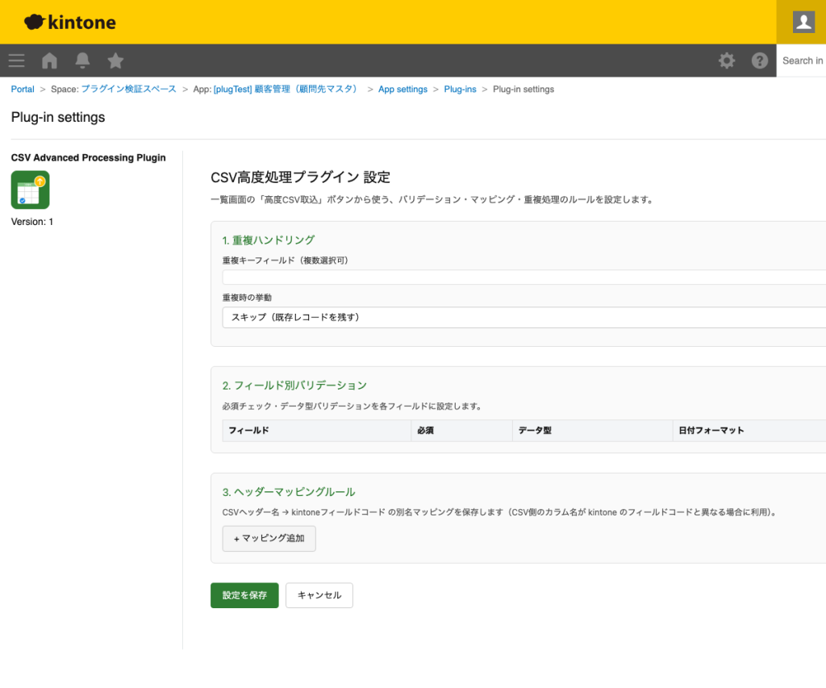
Task: Open App settings from the breadcrumb
Action: pos(403,89)
